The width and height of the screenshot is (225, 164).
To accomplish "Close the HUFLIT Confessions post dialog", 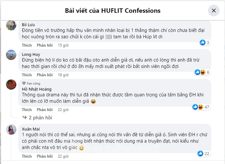I will [214, 10].
